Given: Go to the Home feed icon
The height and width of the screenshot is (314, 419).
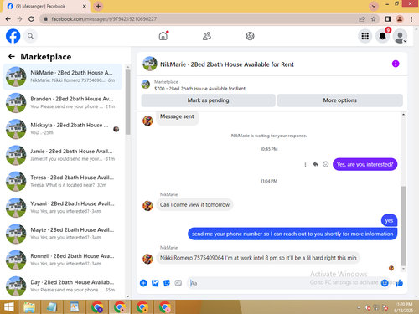Looking at the screenshot, I should [163, 36].
